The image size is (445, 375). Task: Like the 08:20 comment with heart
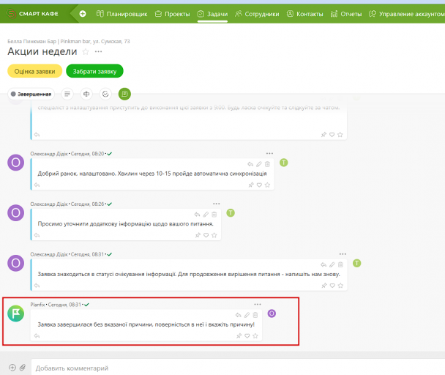pyautogui.click(x=259, y=185)
